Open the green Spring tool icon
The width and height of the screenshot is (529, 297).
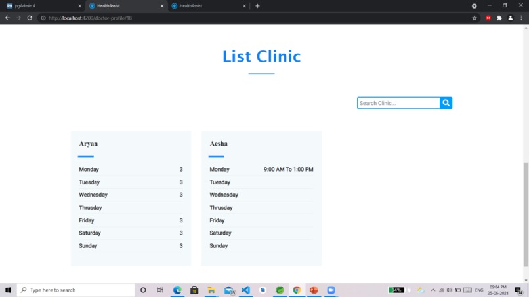click(x=280, y=290)
